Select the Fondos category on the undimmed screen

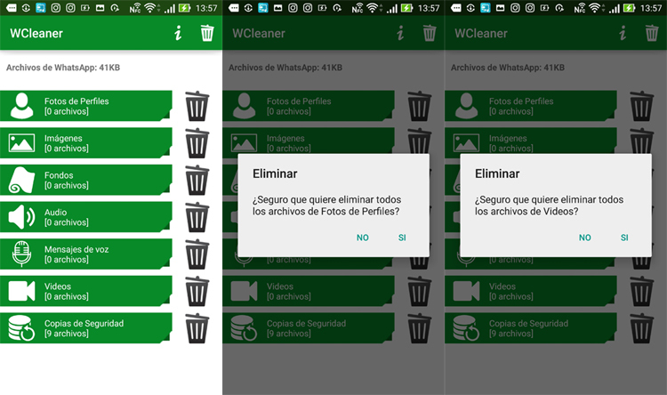coord(87,181)
